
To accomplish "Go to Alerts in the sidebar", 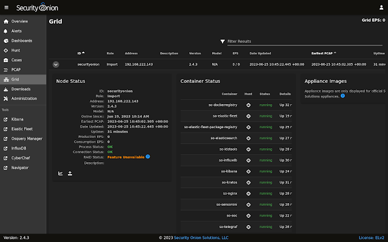I will click(x=23, y=31).
